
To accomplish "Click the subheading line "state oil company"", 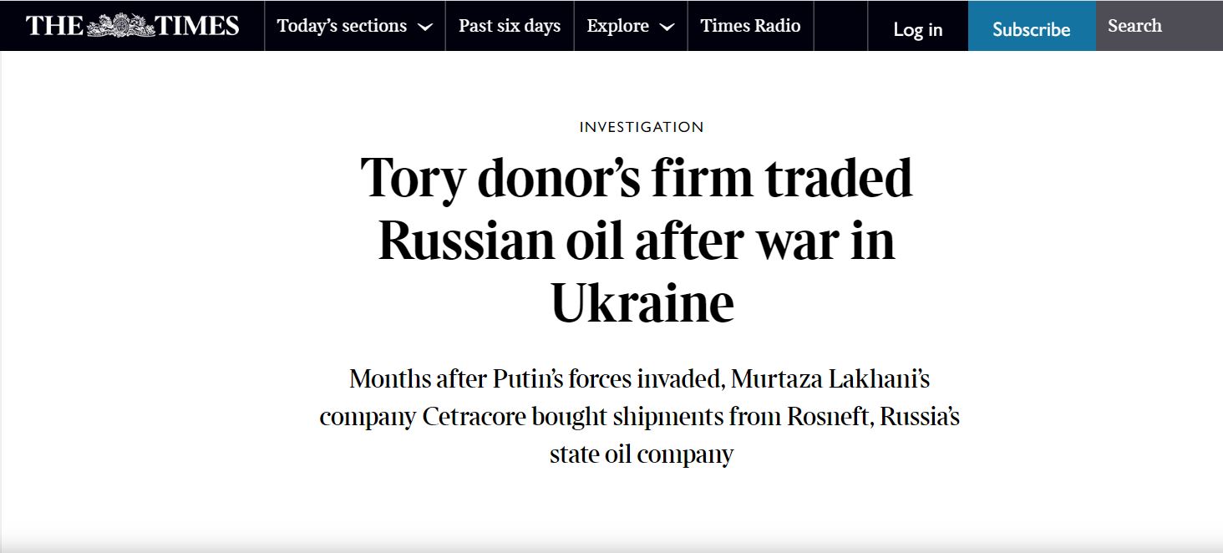I will pos(642,454).
